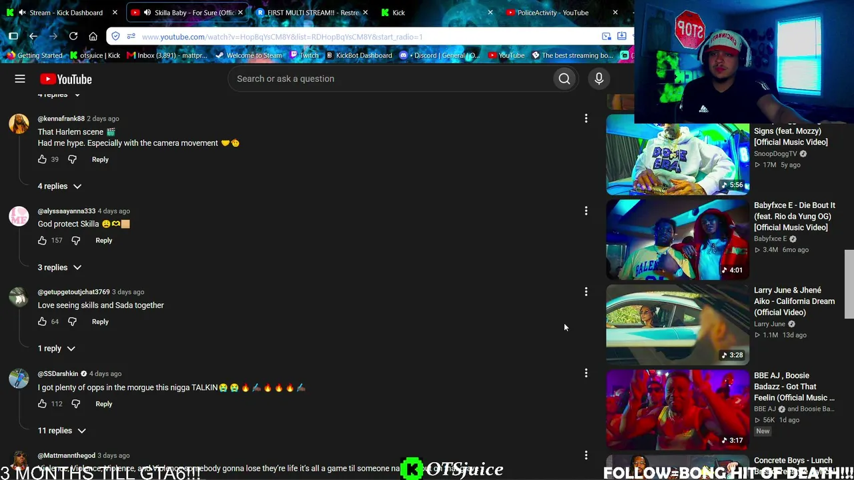
Task: Click @alyssaayanna333's profile avatar
Action: coord(19,216)
